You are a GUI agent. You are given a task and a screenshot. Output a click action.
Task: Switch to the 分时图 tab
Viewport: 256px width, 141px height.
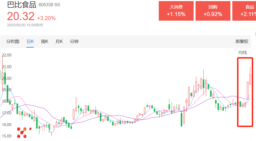tap(13, 41)
